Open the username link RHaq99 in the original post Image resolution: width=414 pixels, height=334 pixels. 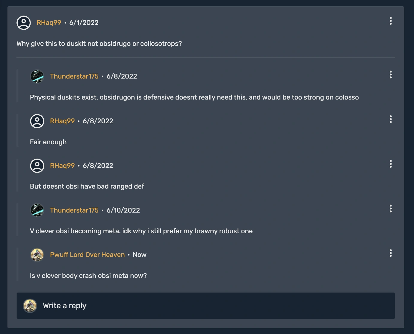tap(49, 22)
